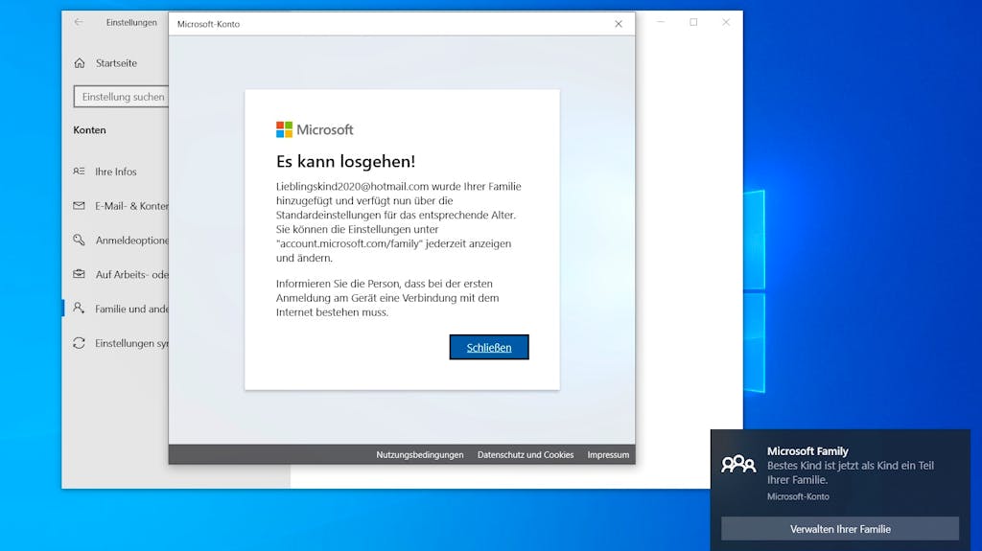This screenshot has height=551, width=982.
Task: Click the Microsoft-Konto window title text
Action: (x=208, y=24)
